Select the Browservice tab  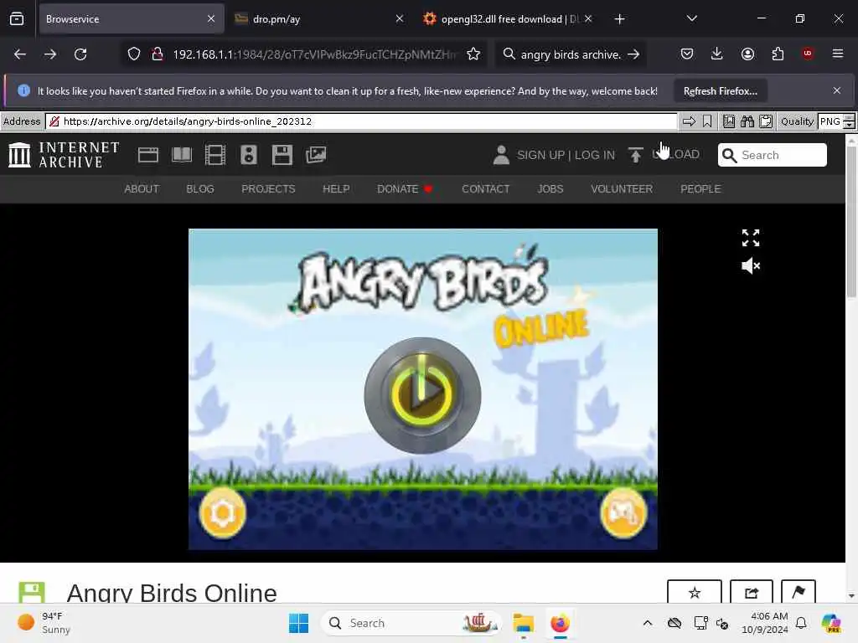pyautogui.click(x=132, y=19)
